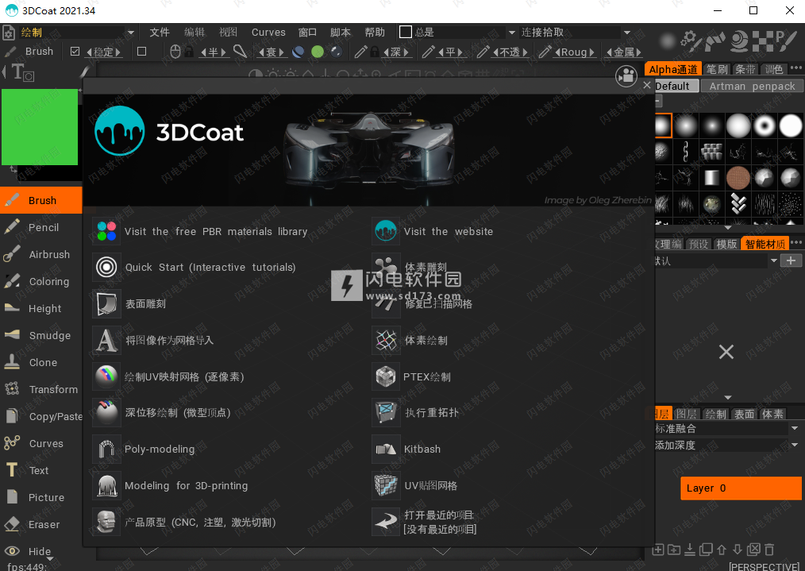Image resolution: width=805 pixels, height=571 pixels.
Task: Click Visit the free PBR materials library
Action: coord(216,232)
